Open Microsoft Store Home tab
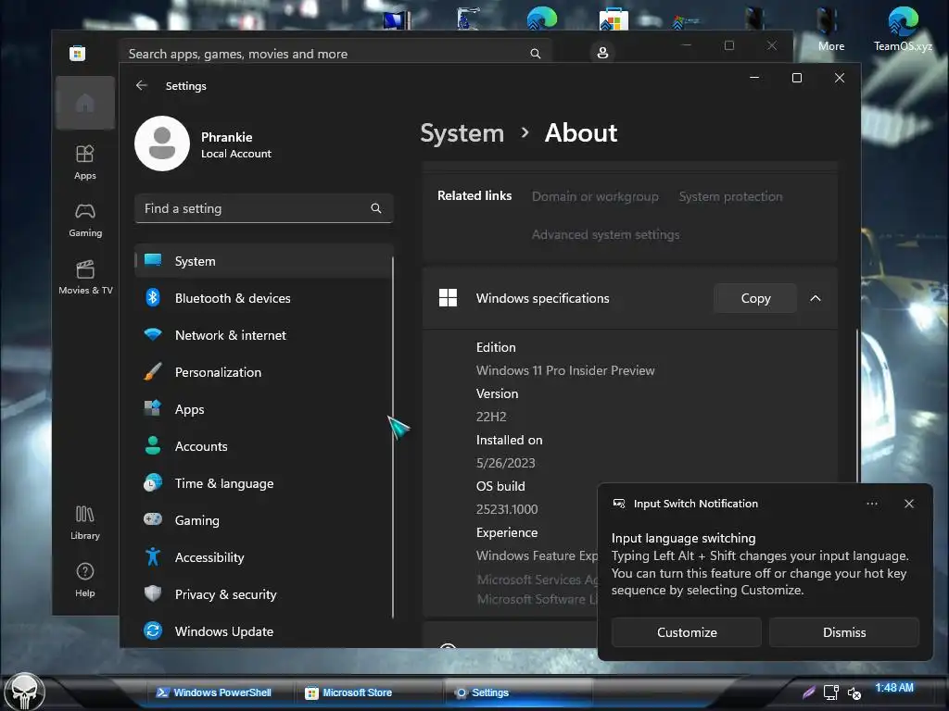The image size is (949, 711). pos(84,103)
